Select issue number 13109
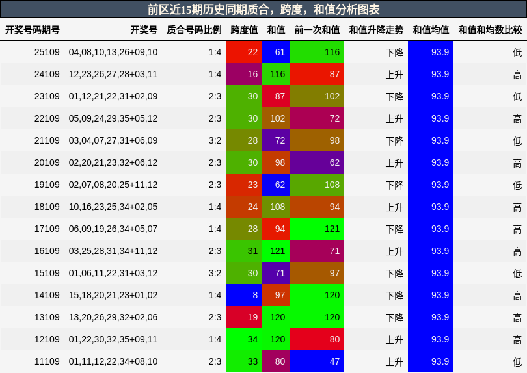The height and width of the screenshot is (373, 527). point(47,317)
